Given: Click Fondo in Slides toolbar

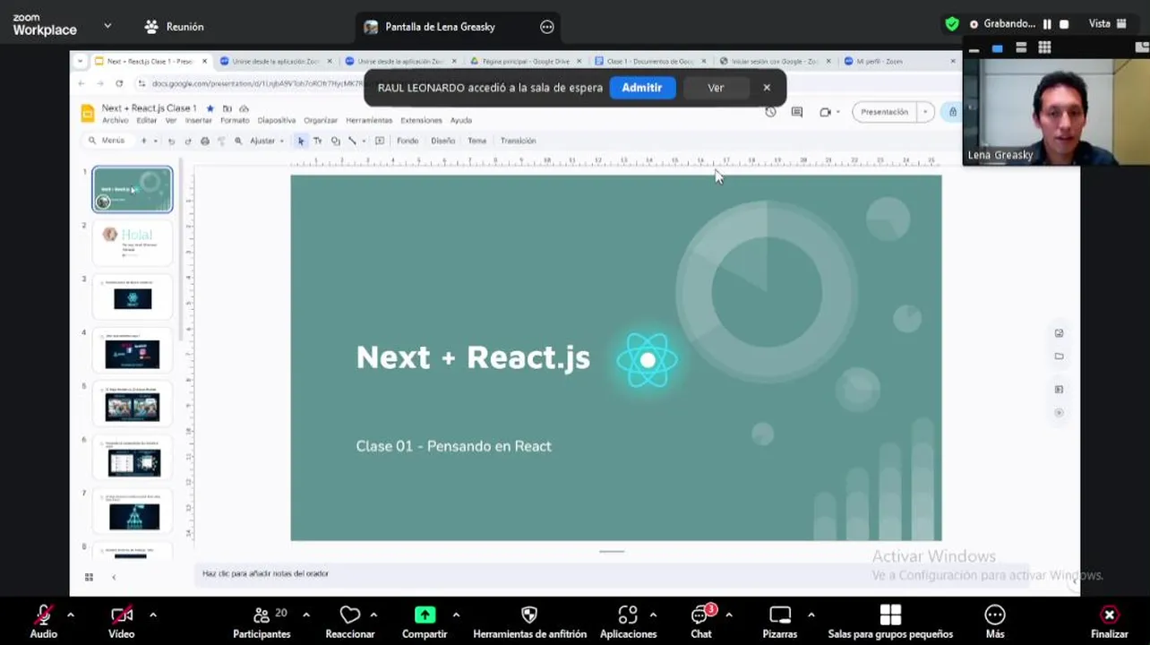Looking at the screenshot, I should pyautogui.click(x=408, y=141).
